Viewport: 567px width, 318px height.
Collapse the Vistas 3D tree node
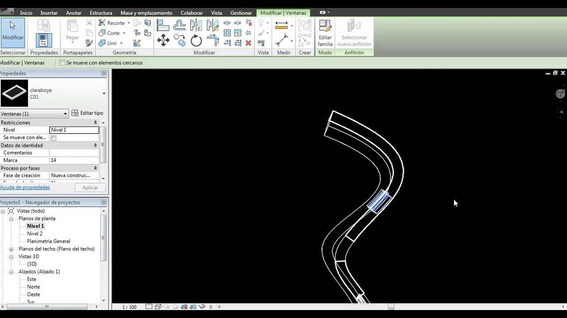pos(11,257)
